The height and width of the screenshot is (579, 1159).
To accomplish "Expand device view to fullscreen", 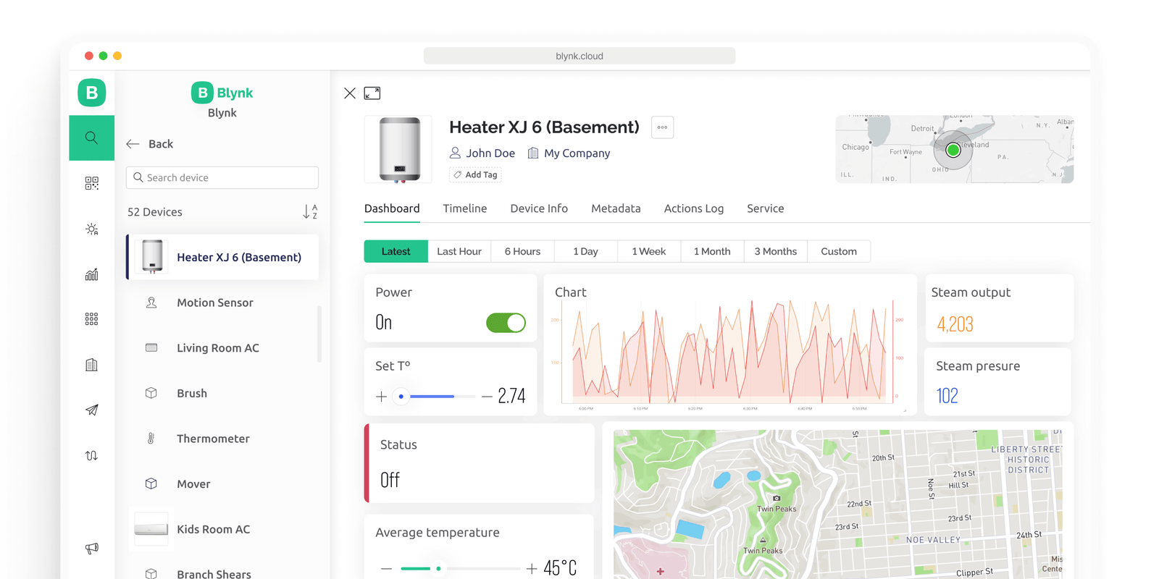I will [x=372, y=93].
